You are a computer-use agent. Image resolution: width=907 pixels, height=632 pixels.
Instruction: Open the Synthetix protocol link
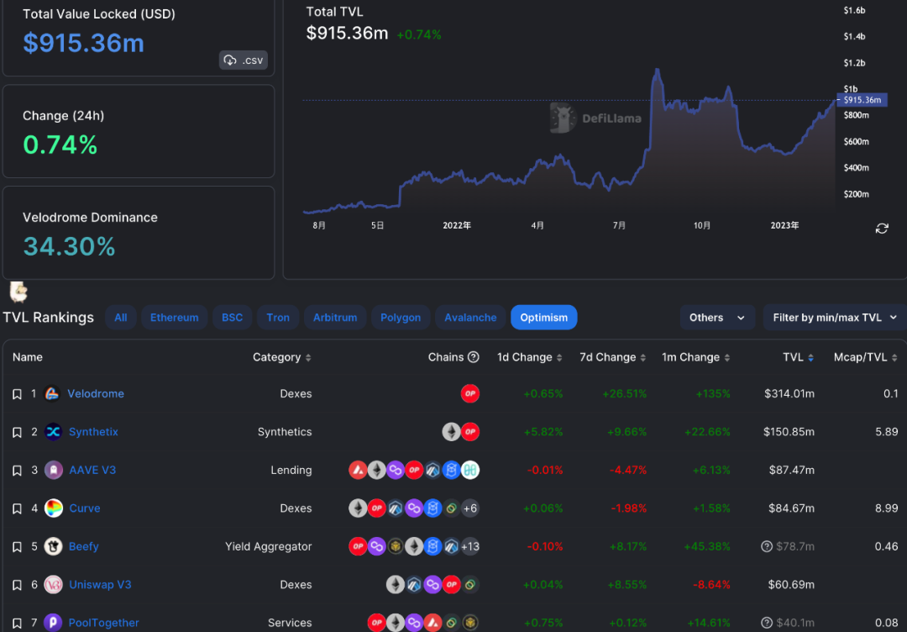click(x=93, y=432)
